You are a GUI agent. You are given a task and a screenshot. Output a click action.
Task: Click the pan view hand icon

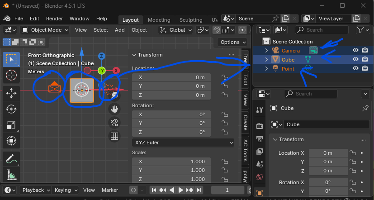tap(114, 109)
